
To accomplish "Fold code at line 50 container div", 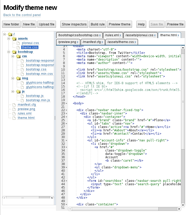I will coord(67,204).
